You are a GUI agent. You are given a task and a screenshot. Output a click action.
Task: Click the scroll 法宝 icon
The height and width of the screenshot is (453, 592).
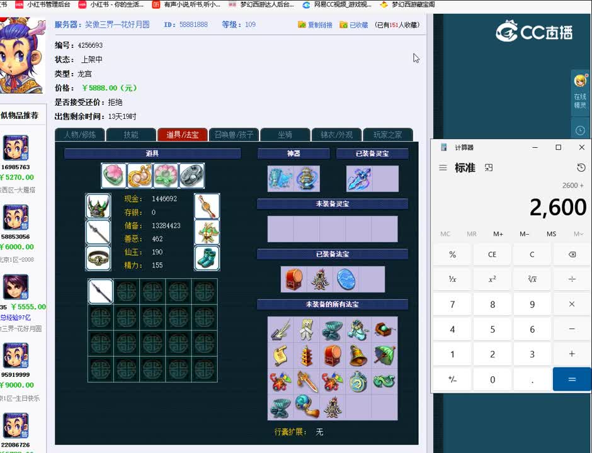280,355
